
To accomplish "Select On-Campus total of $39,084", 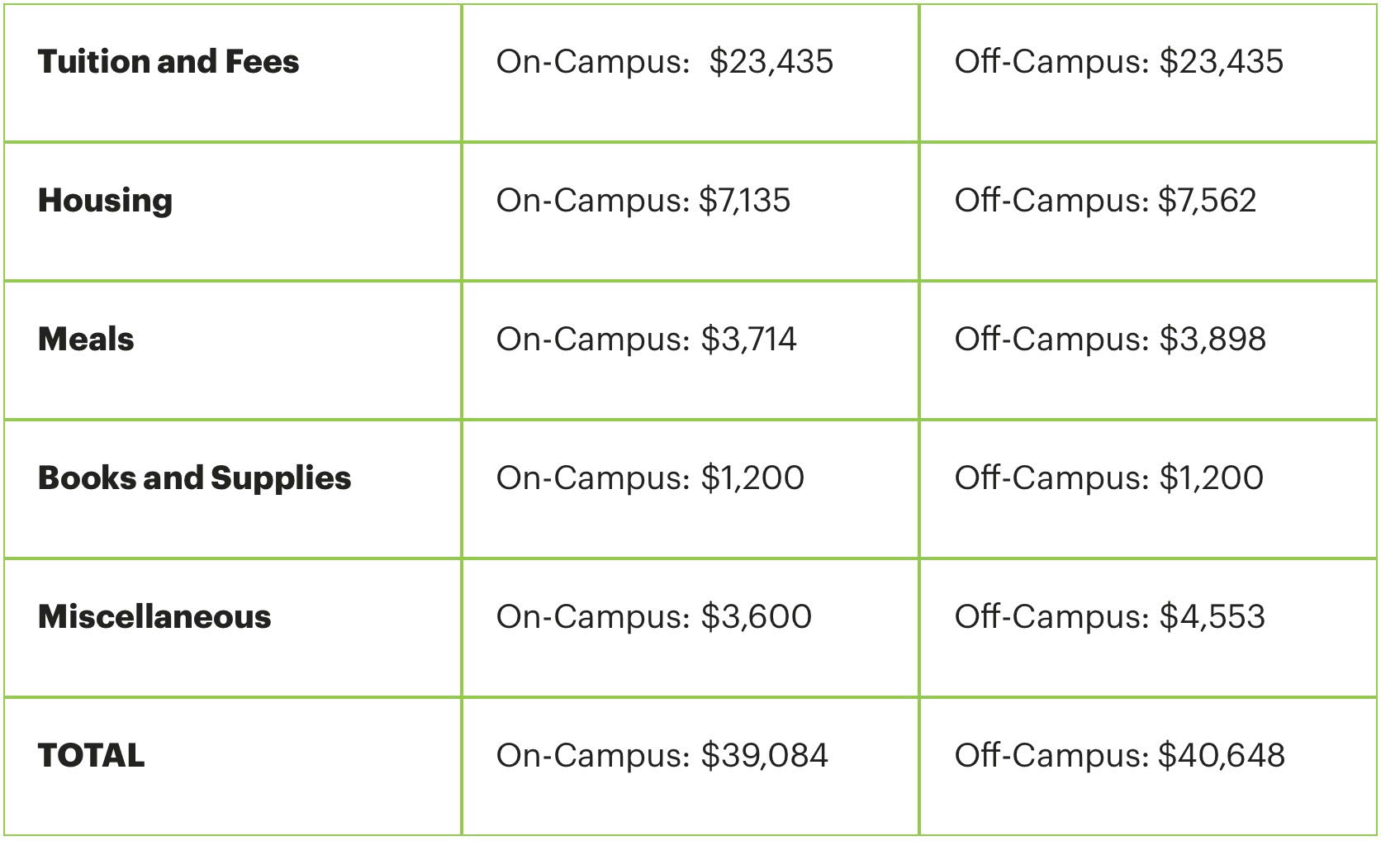I will (x=662, y=756).
